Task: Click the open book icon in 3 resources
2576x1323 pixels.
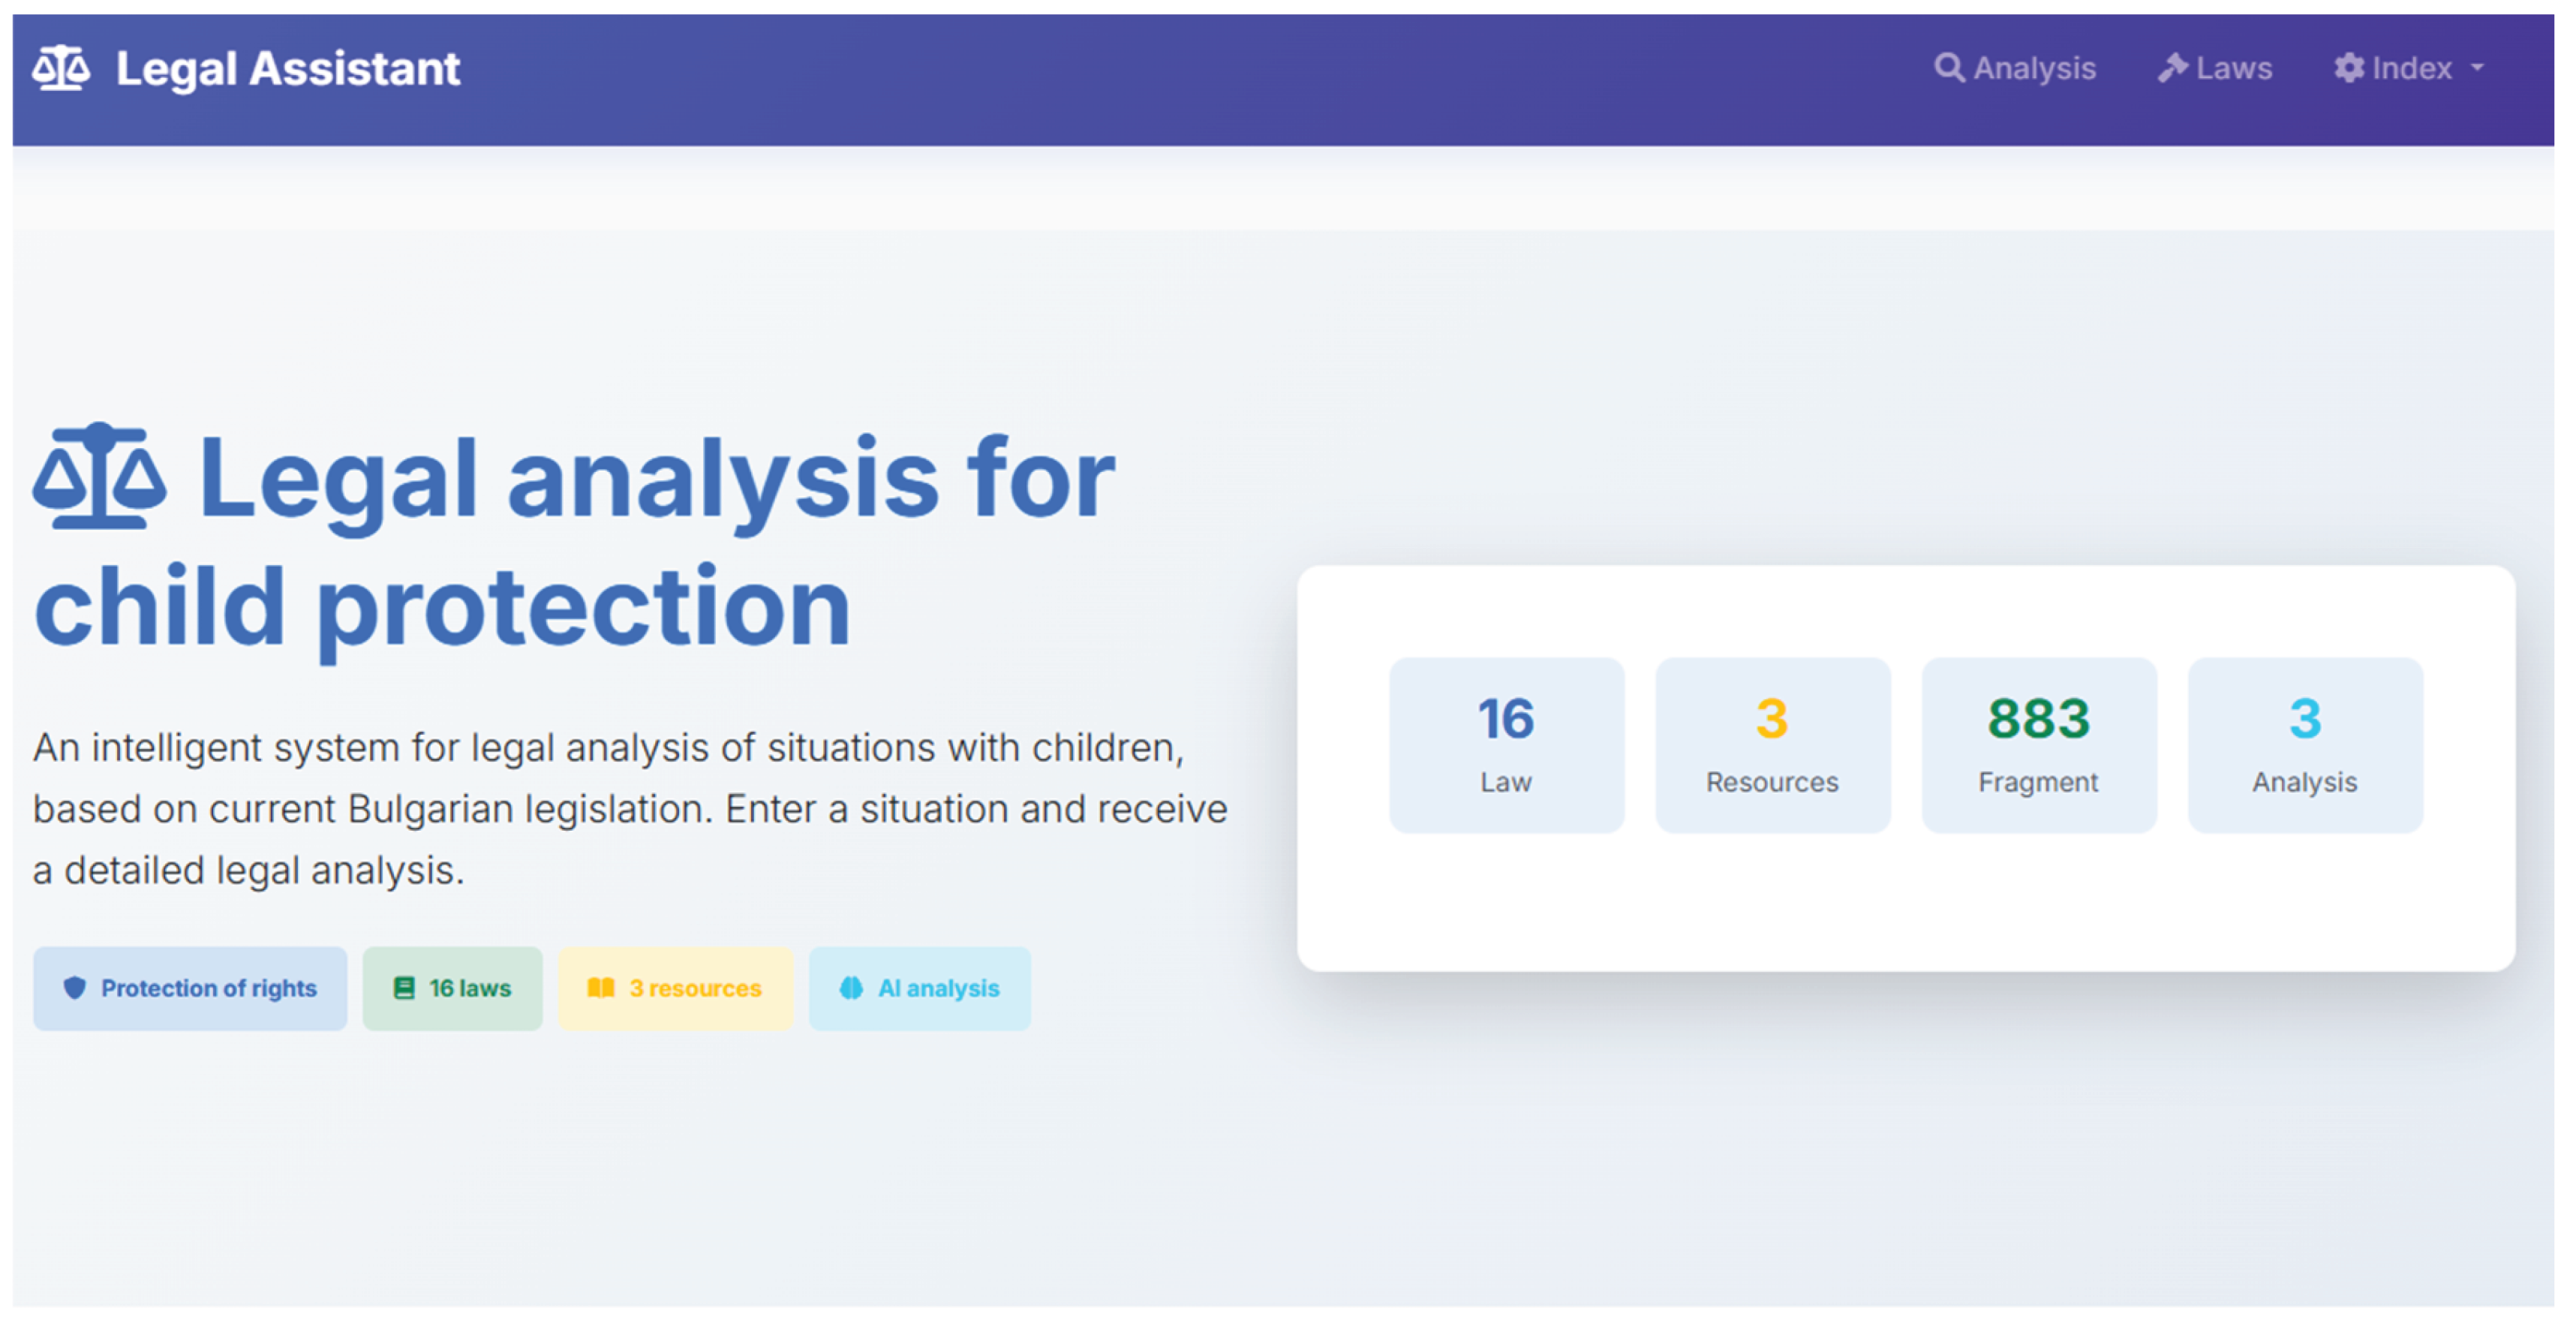Action: (601, 988)
